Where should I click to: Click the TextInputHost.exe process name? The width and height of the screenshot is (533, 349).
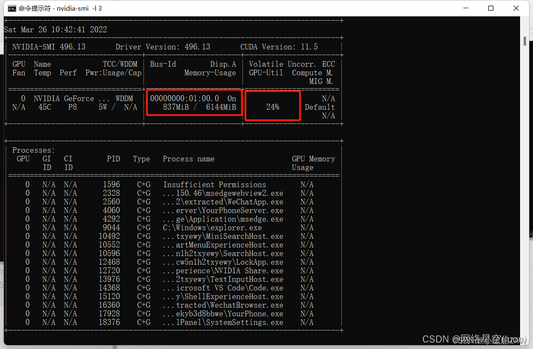point(223,279)
